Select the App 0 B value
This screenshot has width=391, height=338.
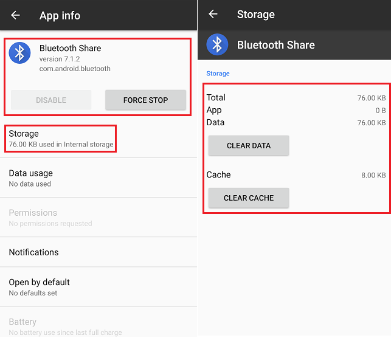pyautogui.click(x=381, y=111)
